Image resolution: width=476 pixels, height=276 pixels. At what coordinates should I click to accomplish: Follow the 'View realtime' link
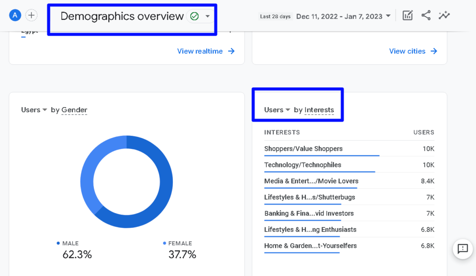(200, 51)
